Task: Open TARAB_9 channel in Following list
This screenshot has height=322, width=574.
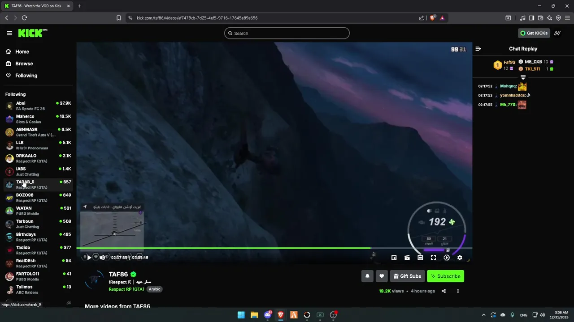Action: click(38, 184)
